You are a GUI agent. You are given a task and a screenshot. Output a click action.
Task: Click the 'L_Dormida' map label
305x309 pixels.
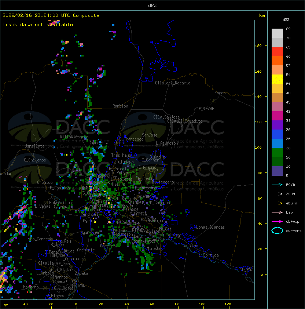click(209, 255)
